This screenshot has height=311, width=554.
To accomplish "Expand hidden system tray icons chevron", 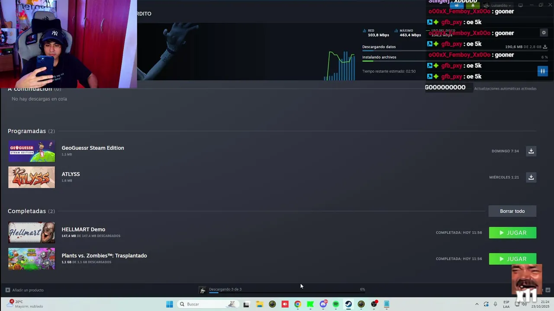I will click(477, 304).
